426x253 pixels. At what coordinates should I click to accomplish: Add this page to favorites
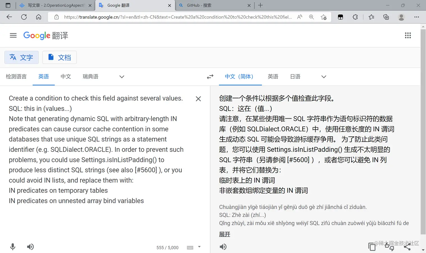click(x=323, y=17)
